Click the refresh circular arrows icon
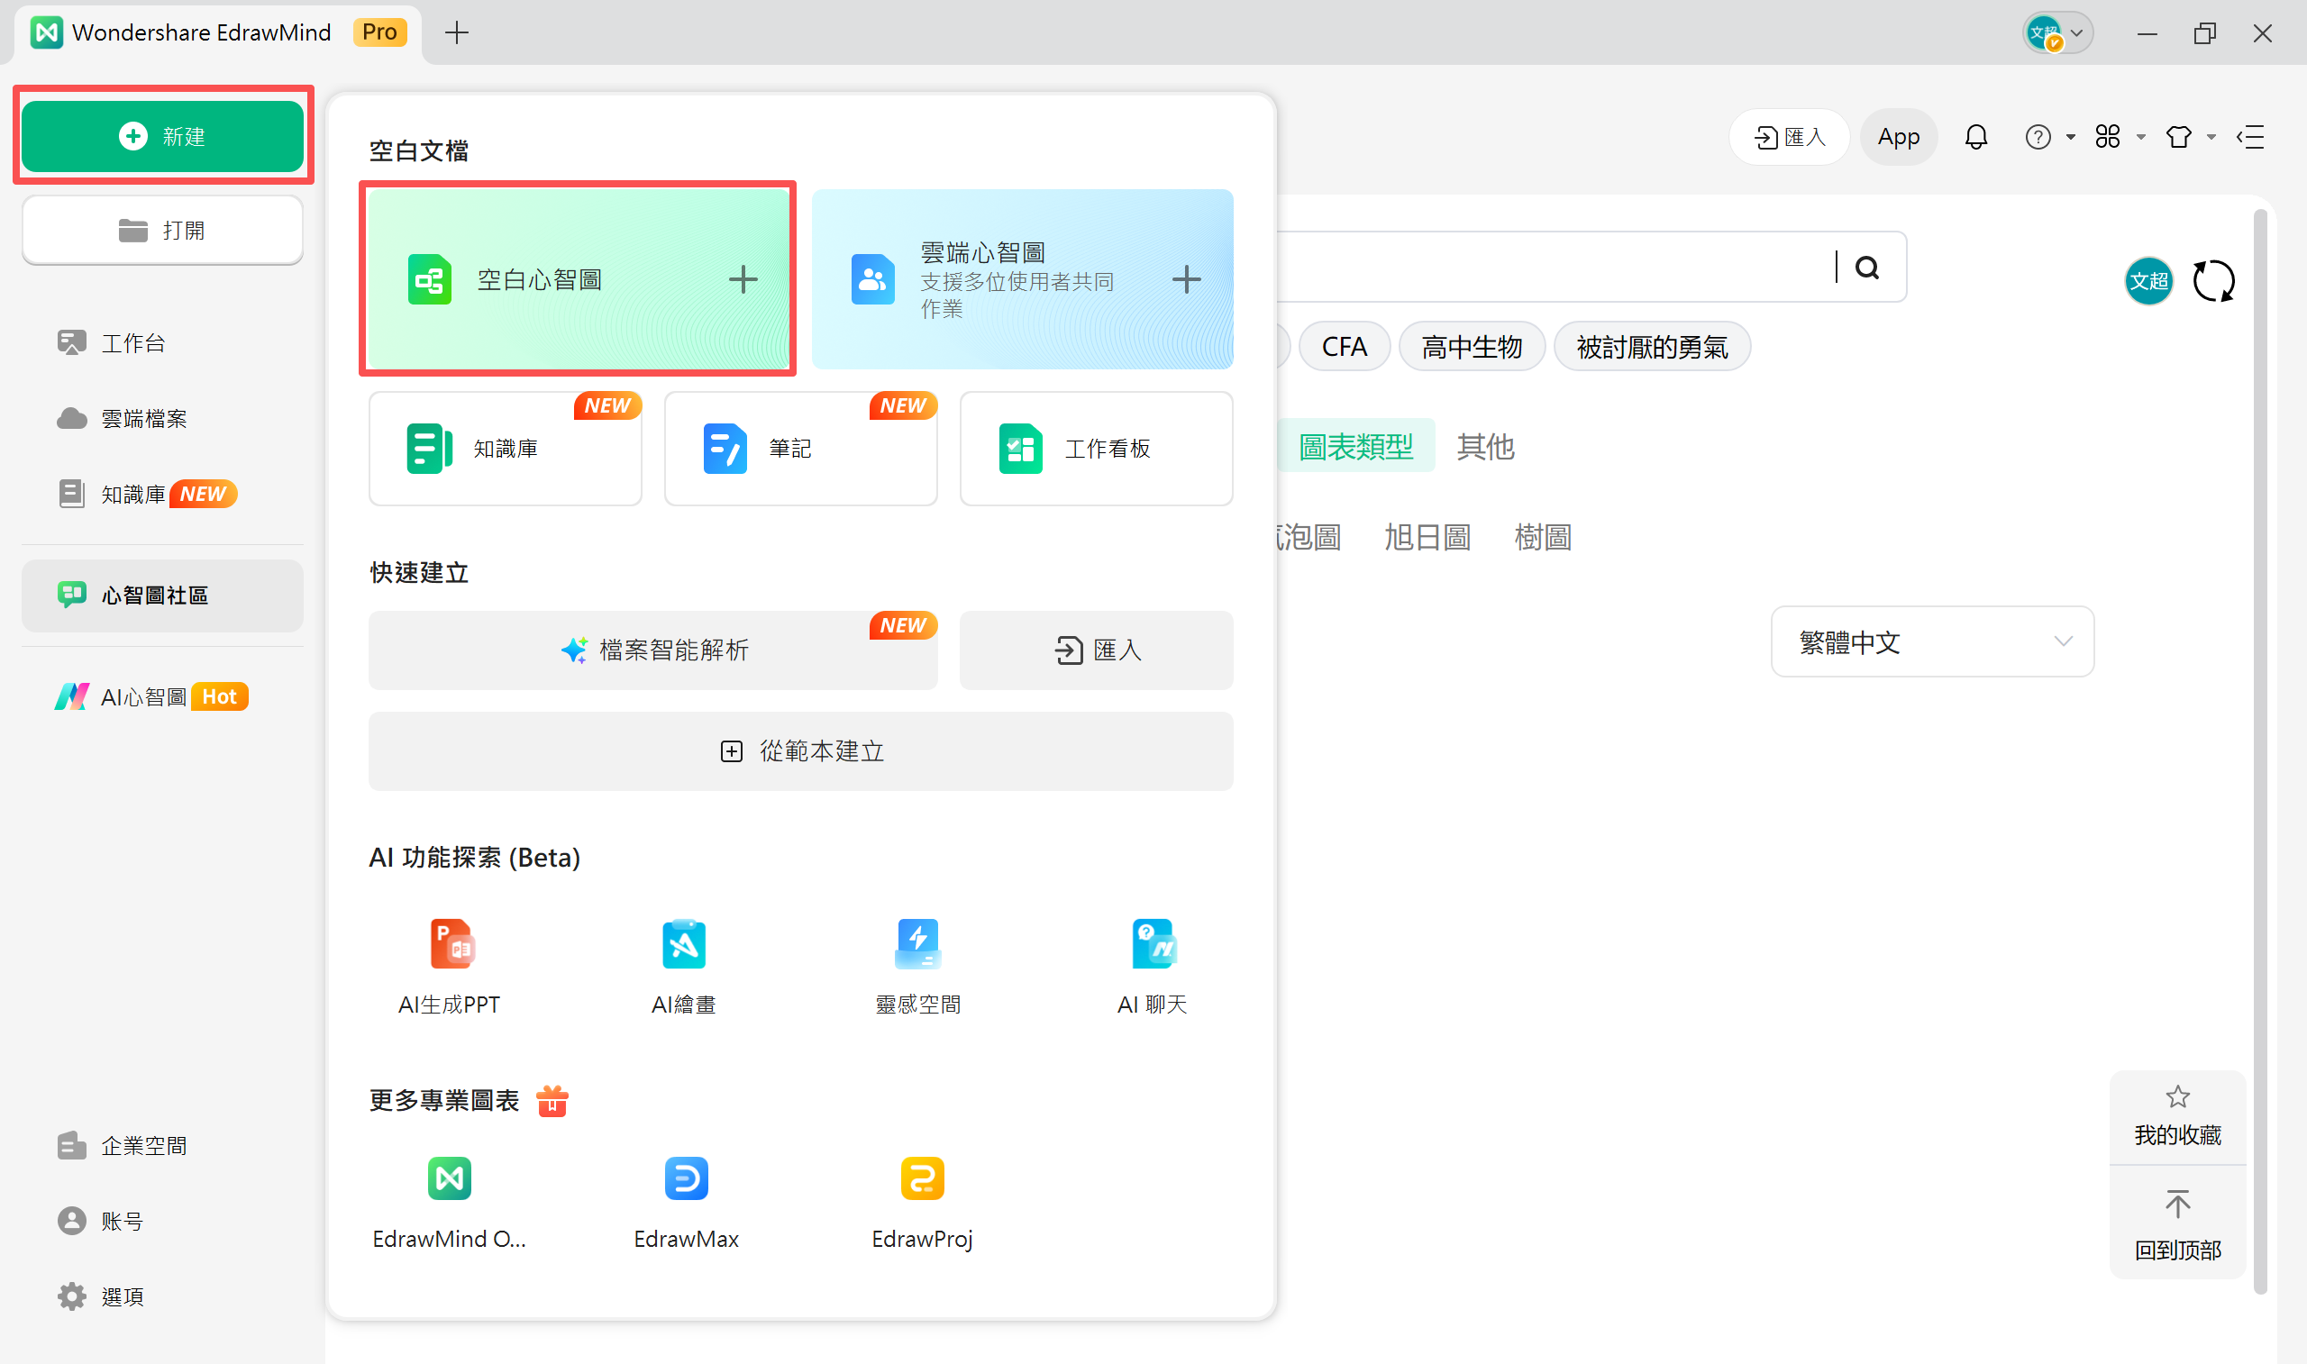The width and height of the screenshot is (2307, 1364). pos(2213,280)
